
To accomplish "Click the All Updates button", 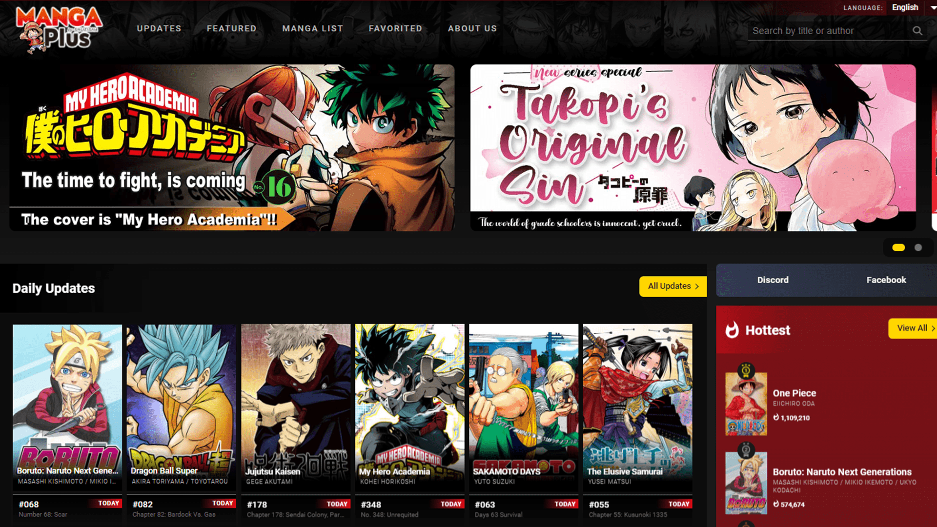I will click(673, 286).
